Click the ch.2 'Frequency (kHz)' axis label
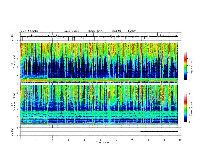This screenshot has height=157, width=203. (x=14, y=102)
